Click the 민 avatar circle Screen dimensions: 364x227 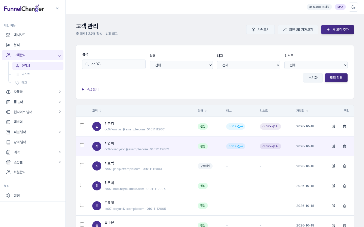tap(97, 126)
